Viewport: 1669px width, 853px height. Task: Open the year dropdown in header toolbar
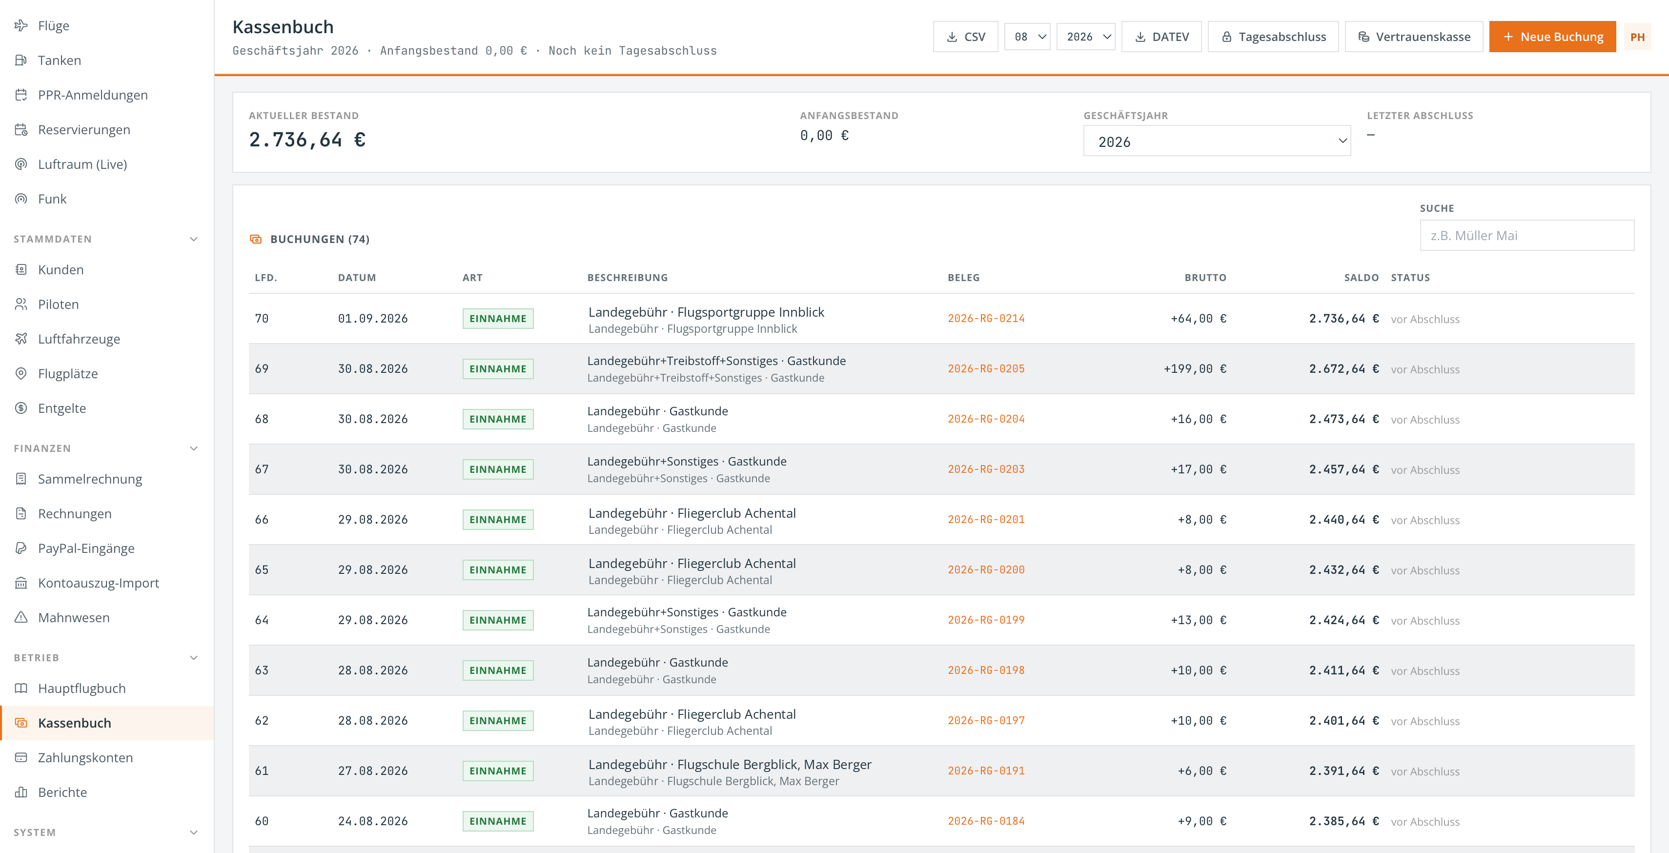tap(1086, 37)
